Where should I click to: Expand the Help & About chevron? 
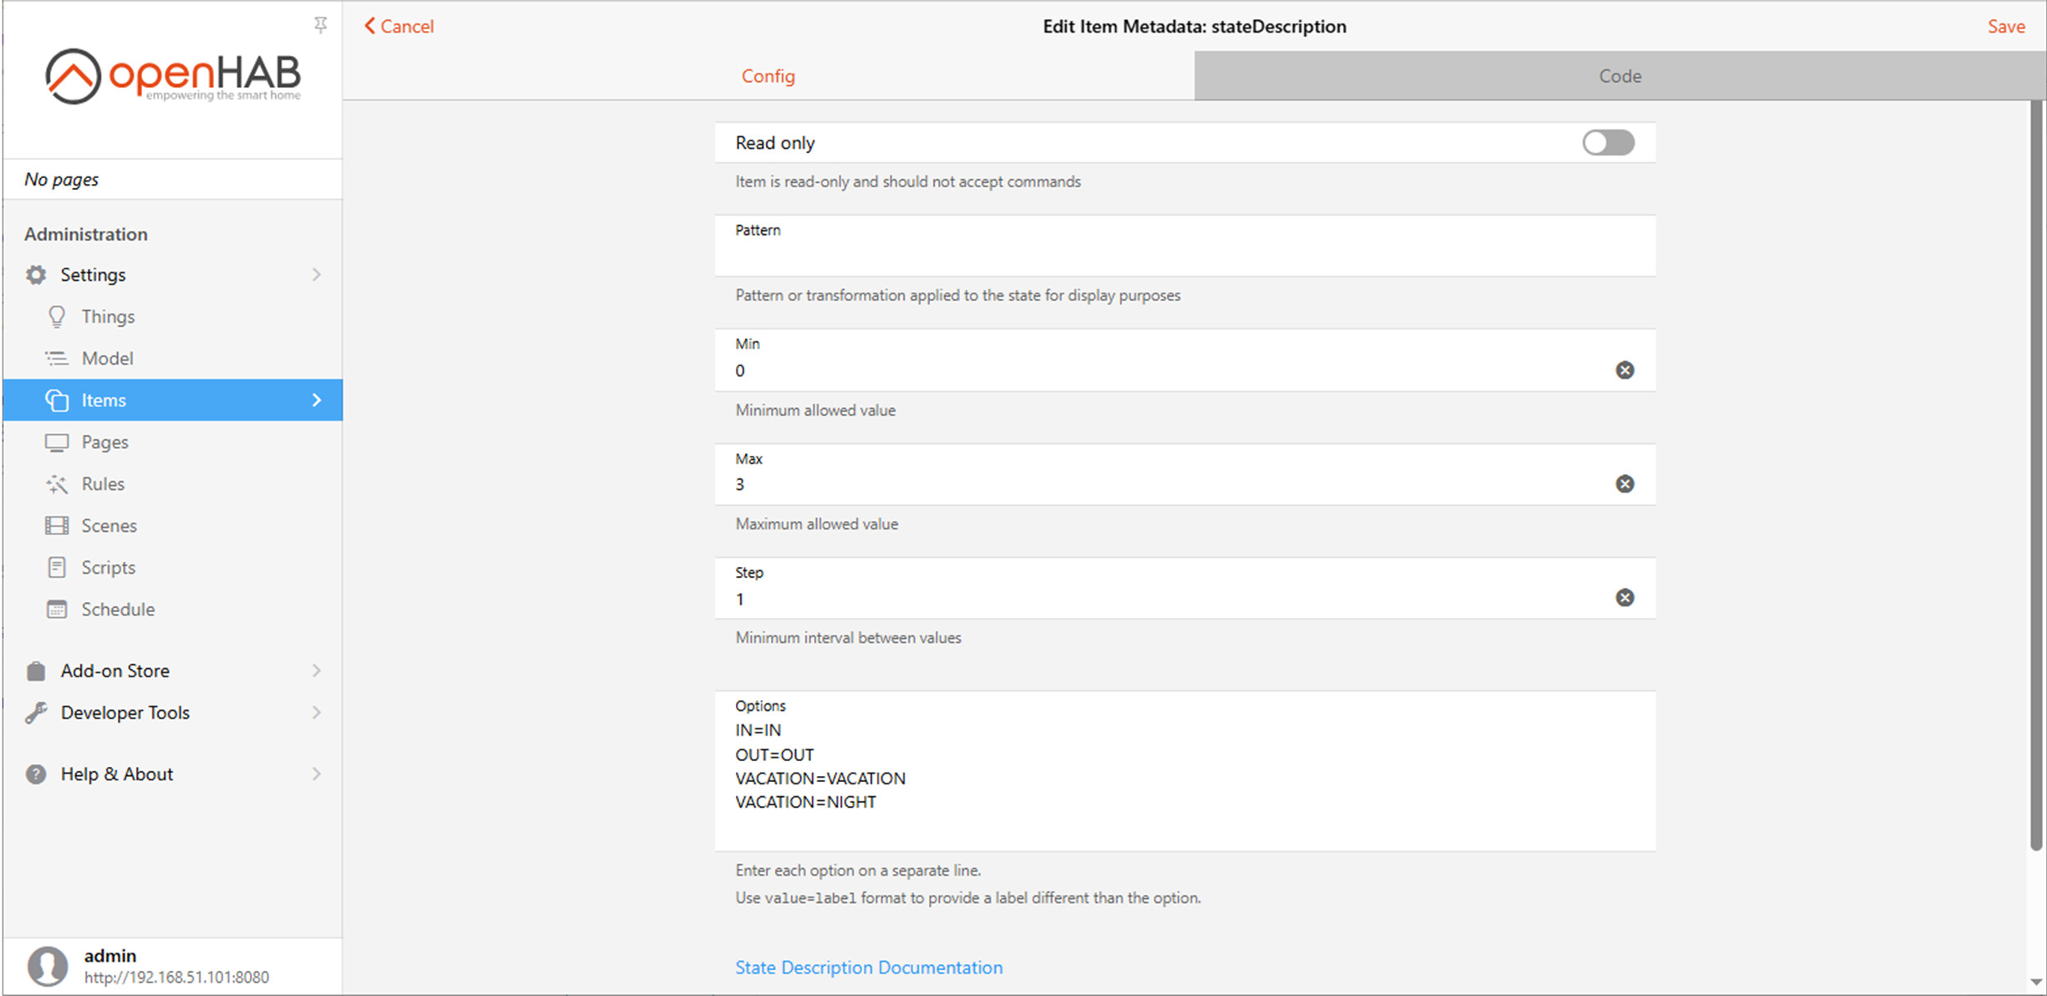point(316,774)
